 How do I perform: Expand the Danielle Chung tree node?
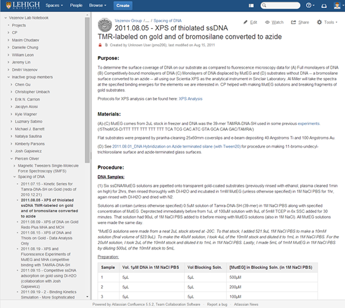coord(8,47)
